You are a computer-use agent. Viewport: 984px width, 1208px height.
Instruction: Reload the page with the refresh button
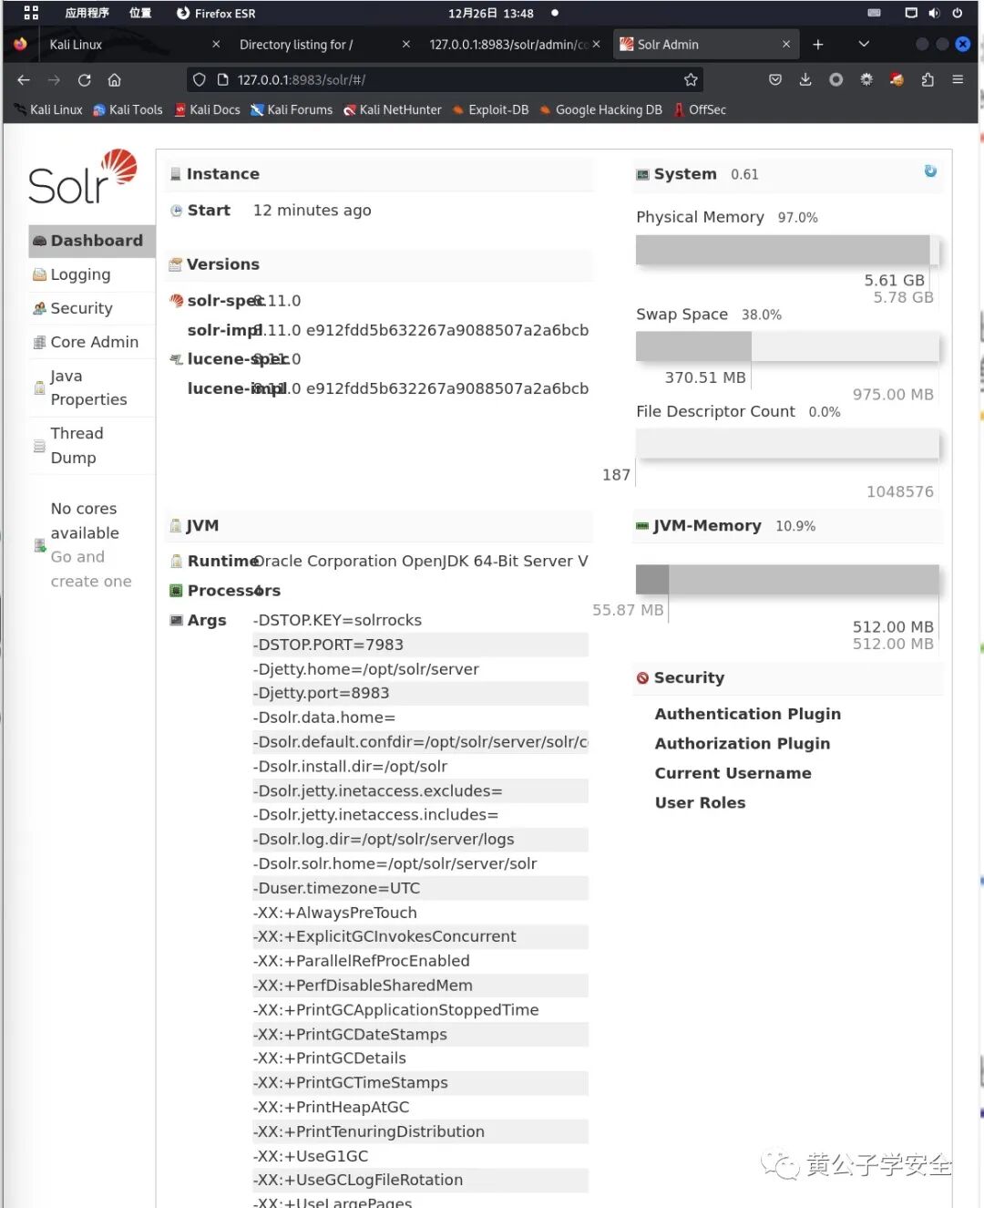click(84, 80)
